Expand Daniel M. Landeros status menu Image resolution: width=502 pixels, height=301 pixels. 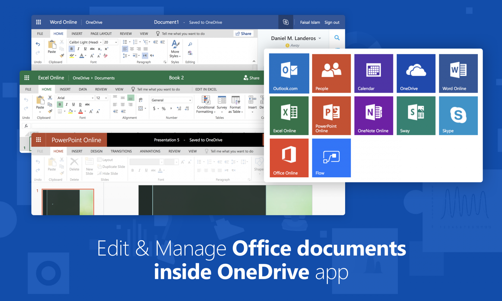(x=320, y=38)
